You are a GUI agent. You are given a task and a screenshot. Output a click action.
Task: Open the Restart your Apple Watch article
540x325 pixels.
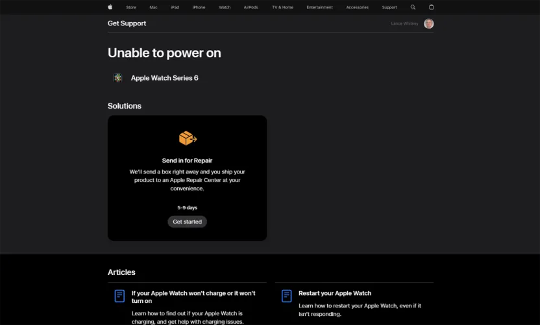click(335, 293)
